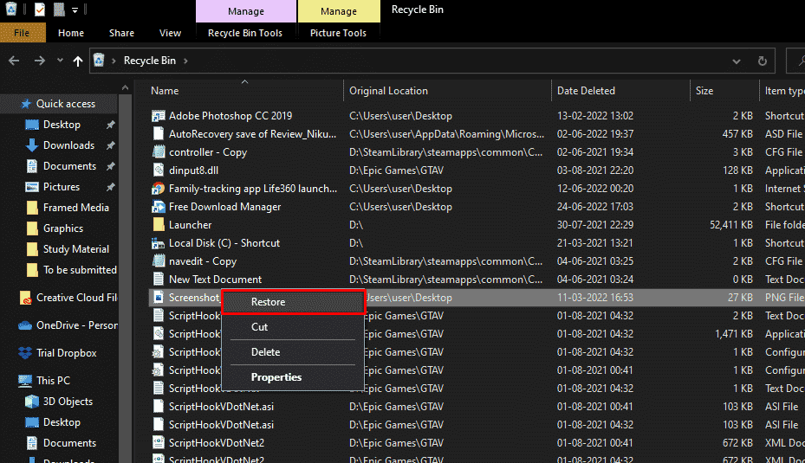Switch to the Home ribbon tab
Image resolution: width=805 pixels, height=463 pixels.
pyautogui.click(x=71, y=33)
